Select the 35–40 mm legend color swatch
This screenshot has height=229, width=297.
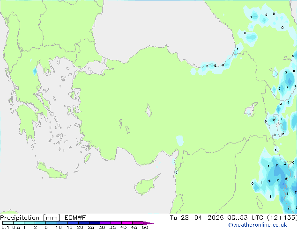click(x=116, y=223)
